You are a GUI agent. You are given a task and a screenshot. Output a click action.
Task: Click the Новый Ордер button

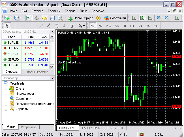[80, 18]
